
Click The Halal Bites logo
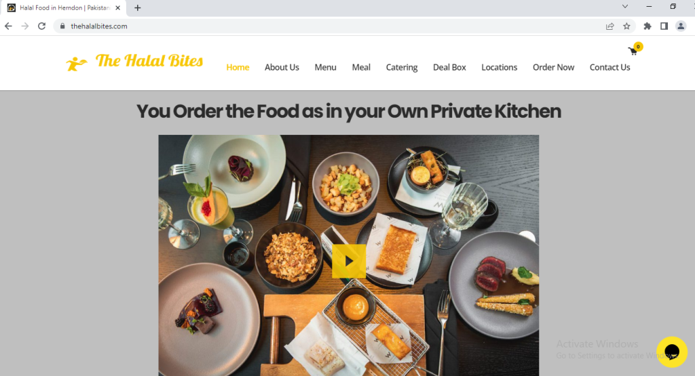click(134, 62)
